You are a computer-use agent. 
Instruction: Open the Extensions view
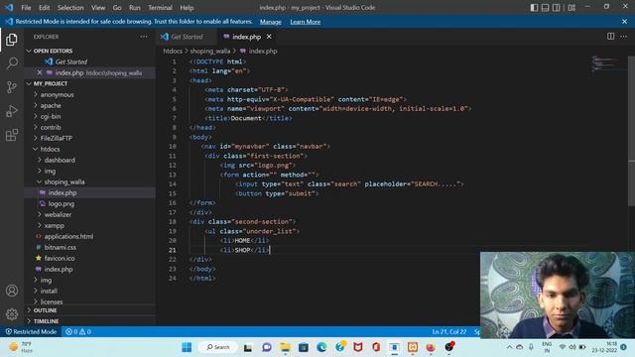(12, 135)
